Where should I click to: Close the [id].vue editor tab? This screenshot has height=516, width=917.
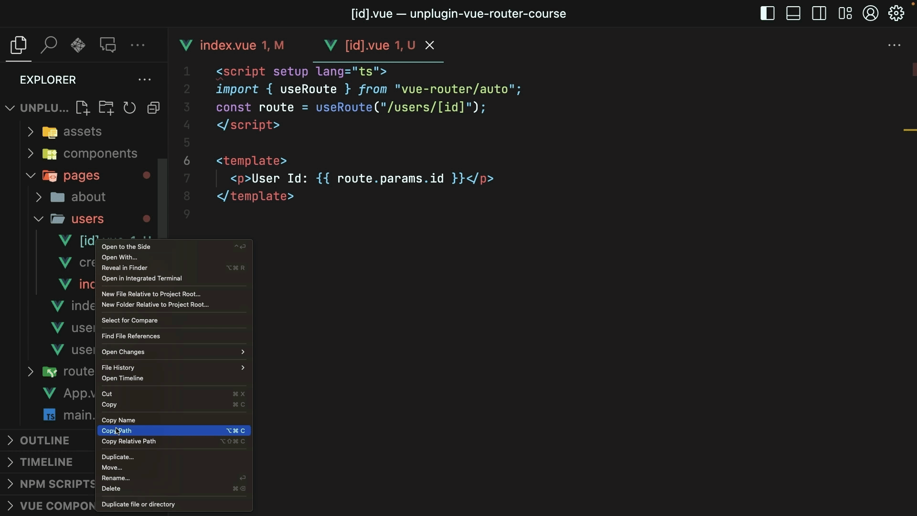point(430,45)
